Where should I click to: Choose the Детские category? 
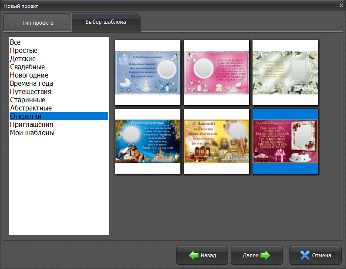coord(59,58)
